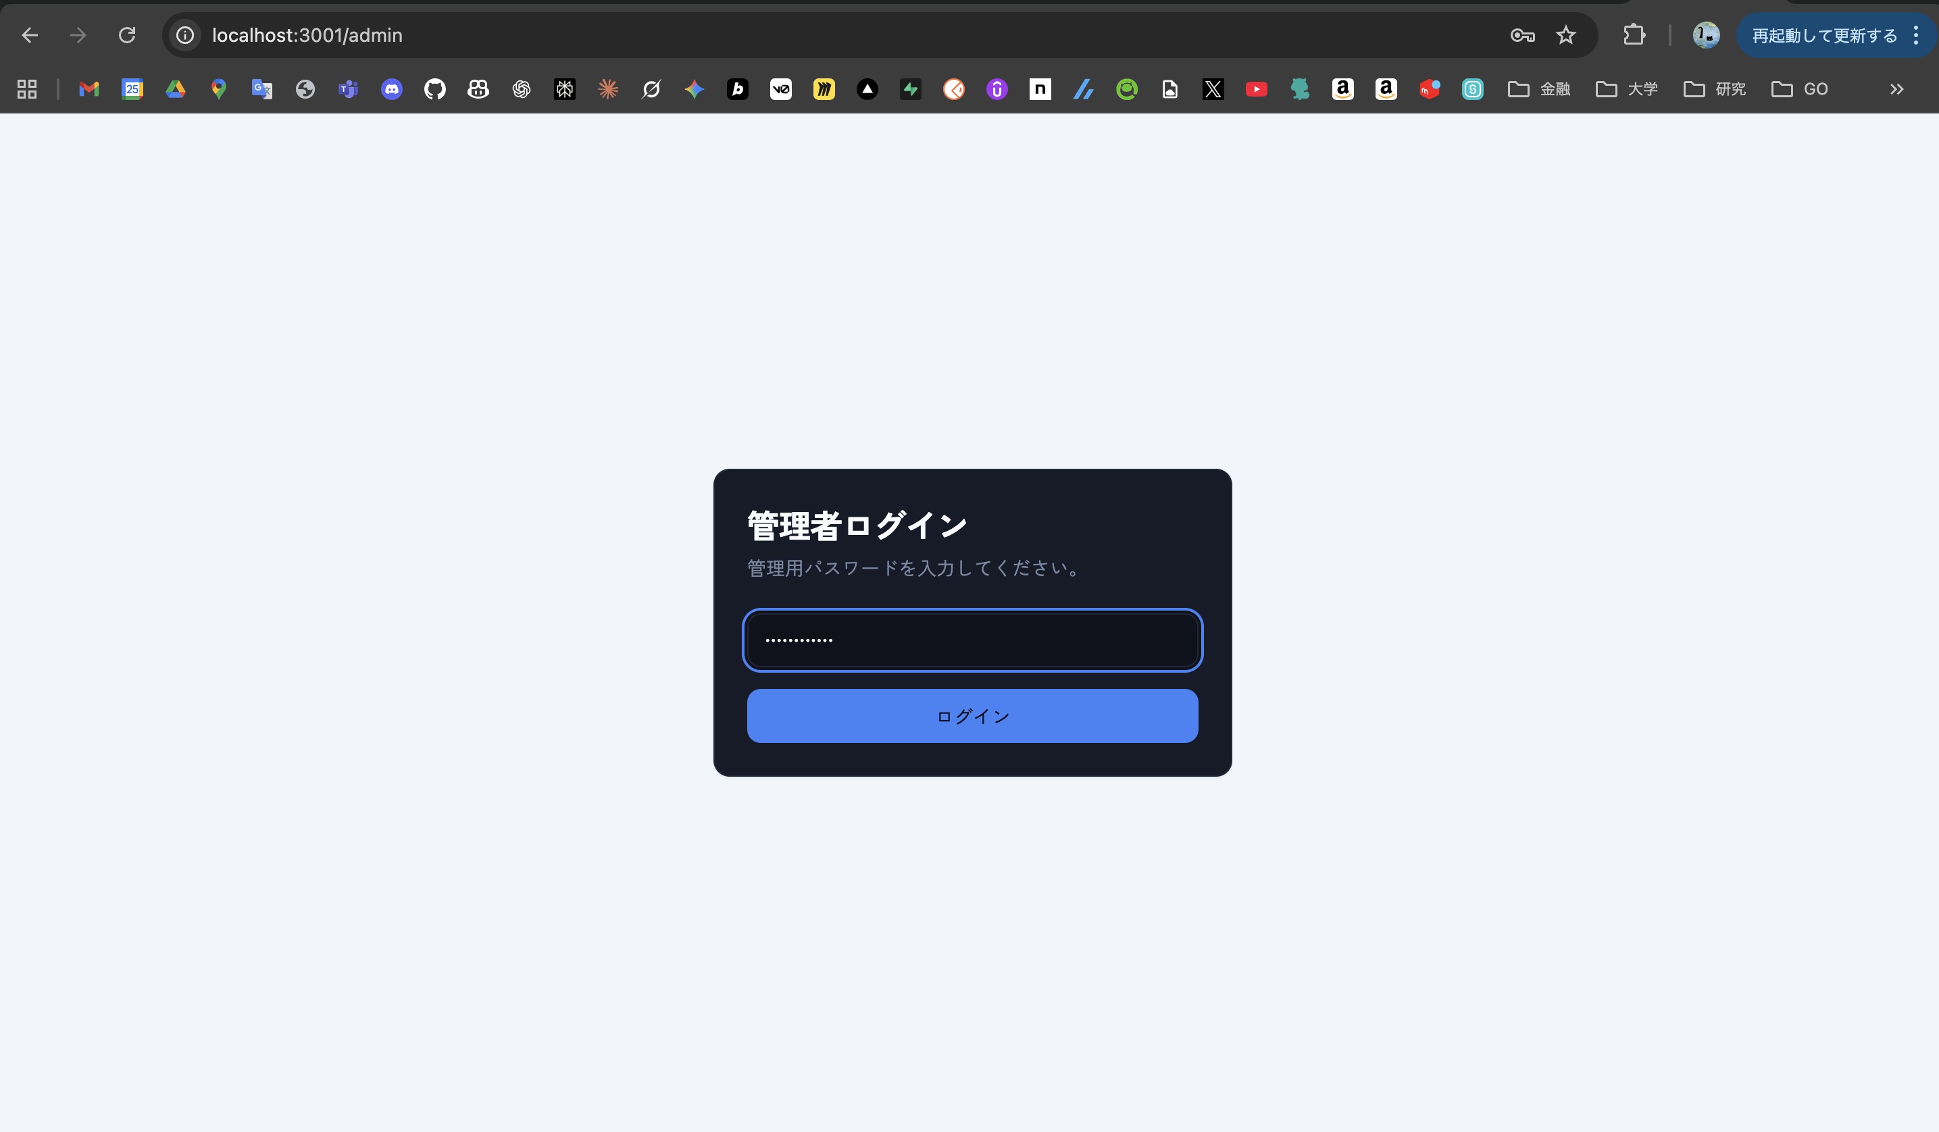This screenshot has width=1939, height=1132.
Task: Open the ChatGPT bookmark
Action: 522,88
